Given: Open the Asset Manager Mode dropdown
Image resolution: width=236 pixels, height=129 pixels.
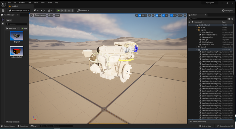Looking at the screenshot, I should click(19, 11).
